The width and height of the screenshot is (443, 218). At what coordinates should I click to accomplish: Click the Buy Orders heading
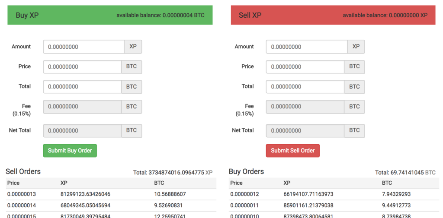click(246, 171)
